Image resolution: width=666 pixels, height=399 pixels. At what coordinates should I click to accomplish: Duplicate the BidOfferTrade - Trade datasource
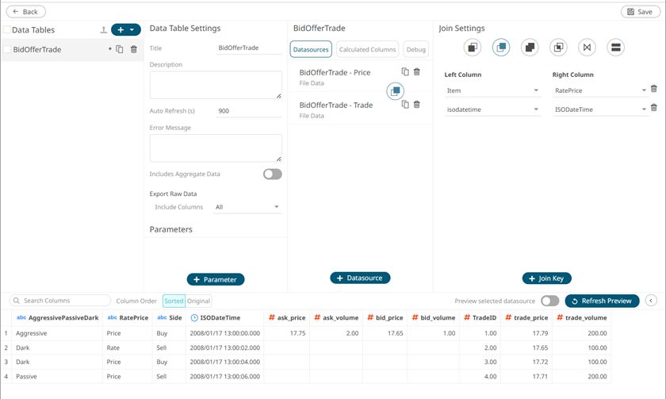(x=405, y=105)
